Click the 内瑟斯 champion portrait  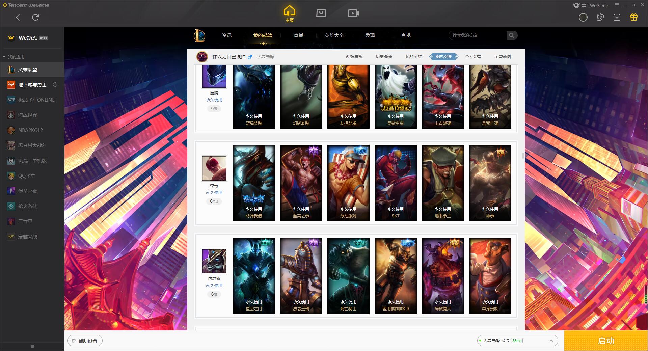[x=214, y=261]
